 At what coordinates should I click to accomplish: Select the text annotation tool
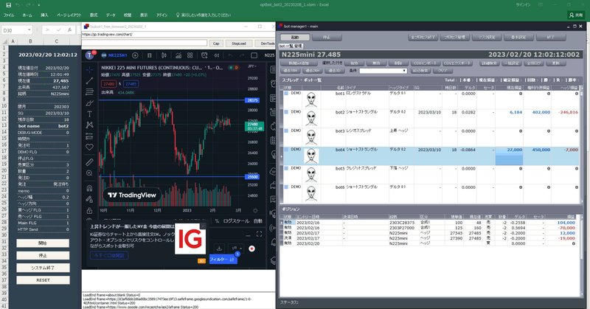tap(89, 114)
